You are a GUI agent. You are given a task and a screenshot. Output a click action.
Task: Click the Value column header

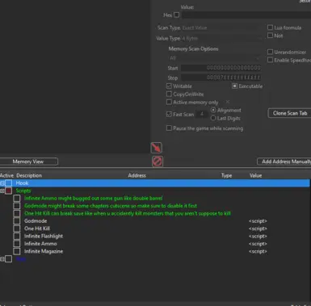pos(255,175)
